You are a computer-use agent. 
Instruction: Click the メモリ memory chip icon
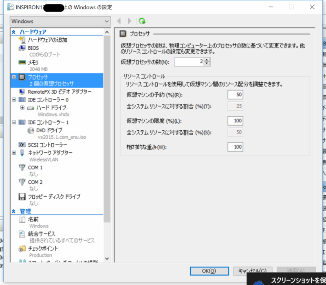[x=22, y=62]
